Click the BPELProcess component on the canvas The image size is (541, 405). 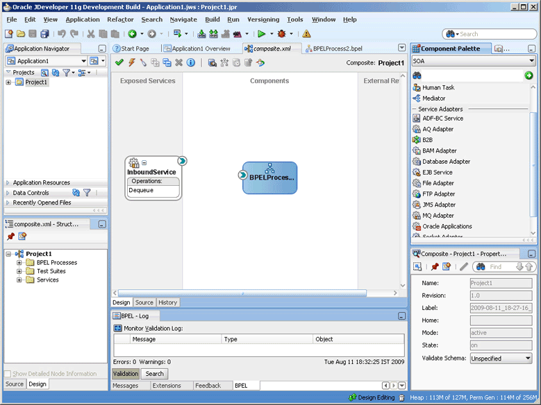tap(269, 177)
